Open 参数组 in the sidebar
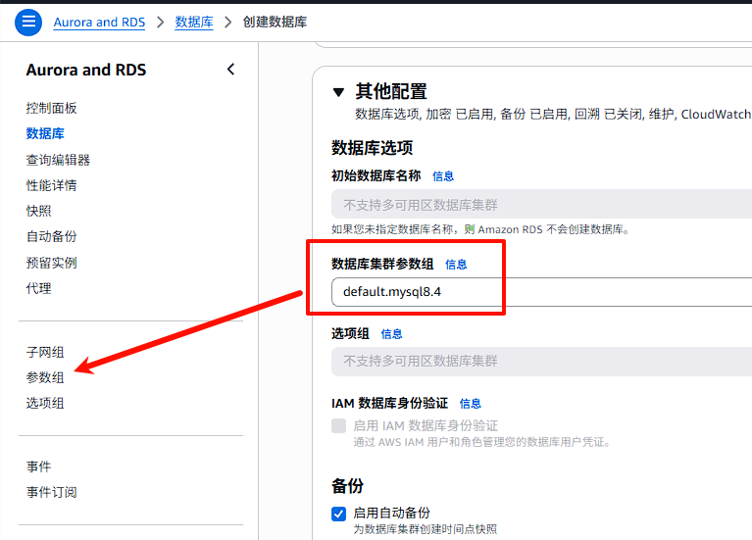The height and width of the screenshot is (540, 752). pos(45,377)
